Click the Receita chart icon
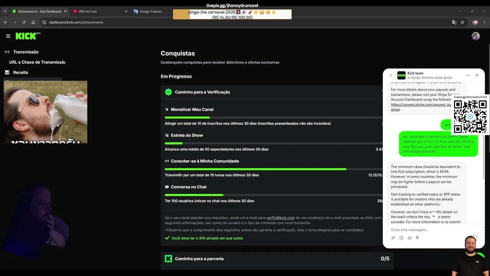The width and height of the screenshot is (490, 276). coord(7,72)
